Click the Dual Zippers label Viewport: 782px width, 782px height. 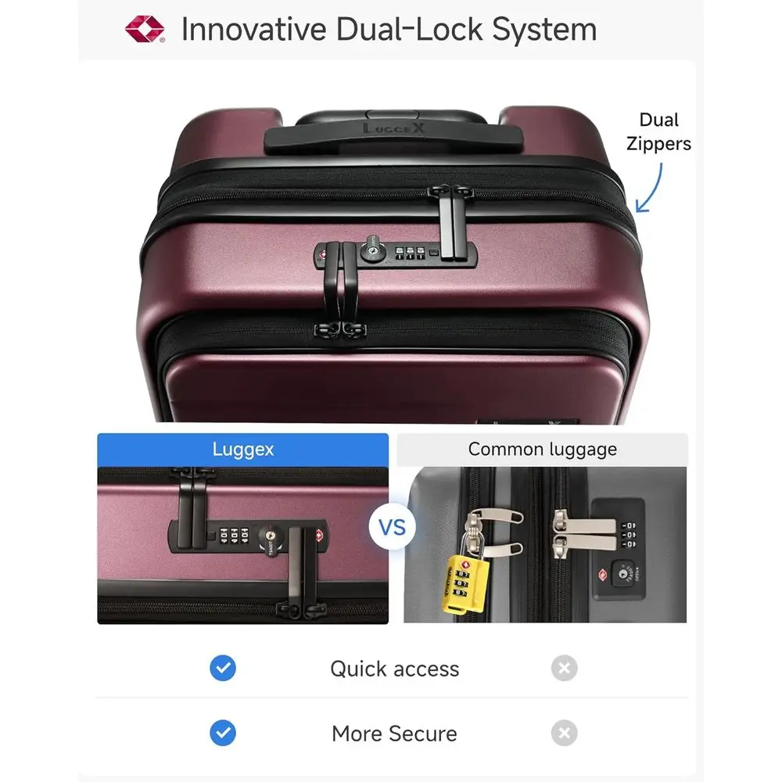pyautogui.click(x=658, y=131)
